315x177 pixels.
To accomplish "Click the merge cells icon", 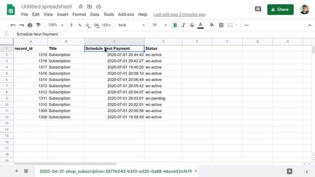I will pyautogui.click(x=230, y=25).
